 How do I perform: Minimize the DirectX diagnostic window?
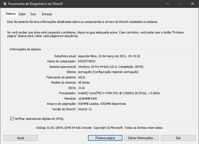[x=168, y=4]
